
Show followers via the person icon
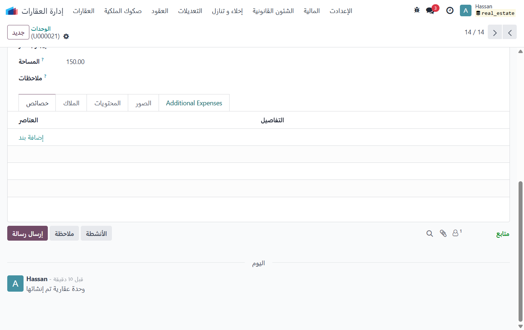coord(457,233)
